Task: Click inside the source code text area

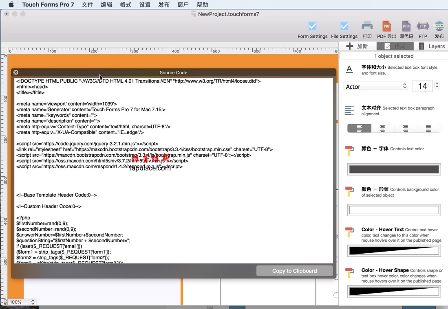Action: pos(173,170)
